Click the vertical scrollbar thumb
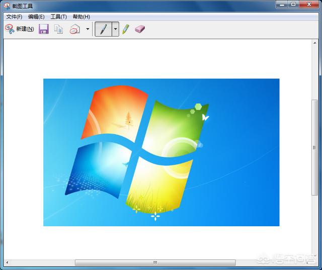The width and height of the screenshot is (322, 270). pos(314,147)
